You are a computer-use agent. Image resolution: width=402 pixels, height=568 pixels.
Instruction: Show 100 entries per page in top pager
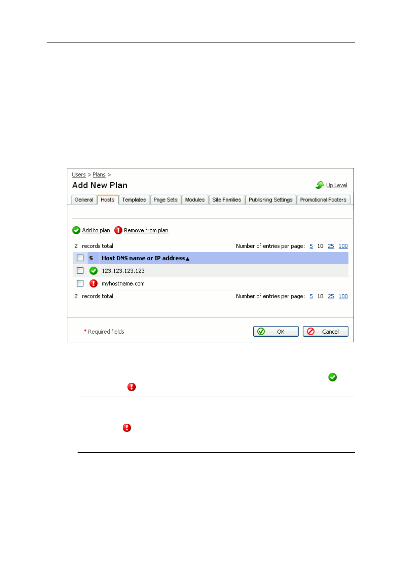coord(343,246)
